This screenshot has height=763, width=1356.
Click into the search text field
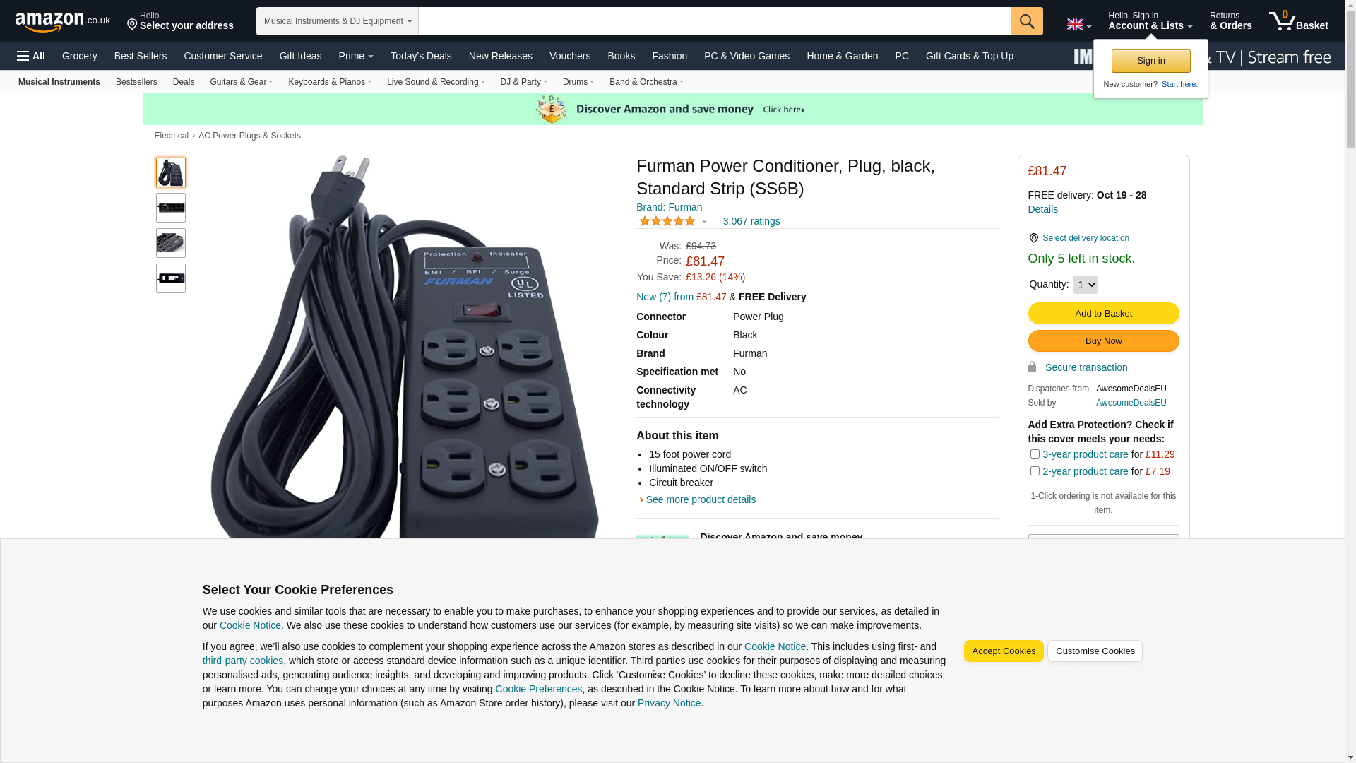[715, 21]
